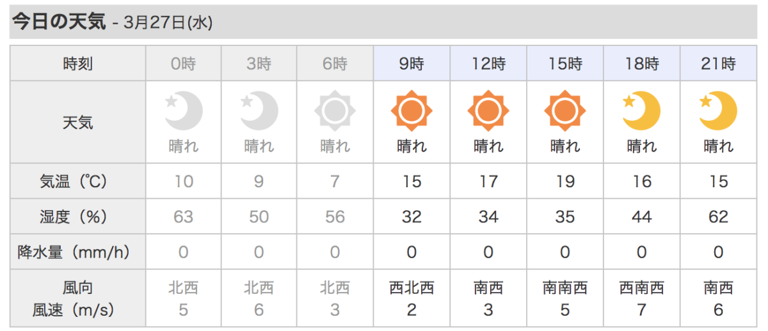The width and height of the screenshot is (768, 331).
Task: Click the yellow moon icon under 21時
Action: pos(718,111)
